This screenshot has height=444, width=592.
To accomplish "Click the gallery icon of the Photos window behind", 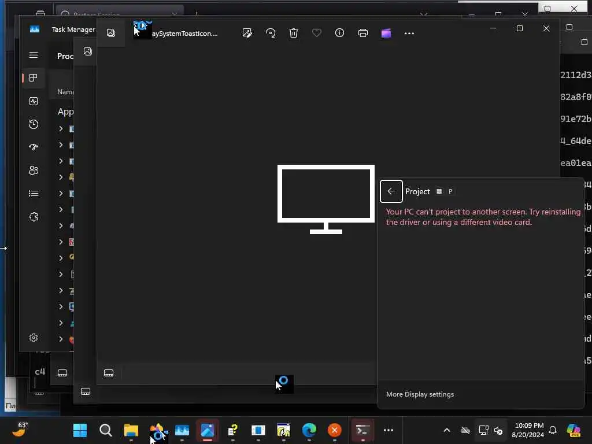I will click(x=88, y=51).
